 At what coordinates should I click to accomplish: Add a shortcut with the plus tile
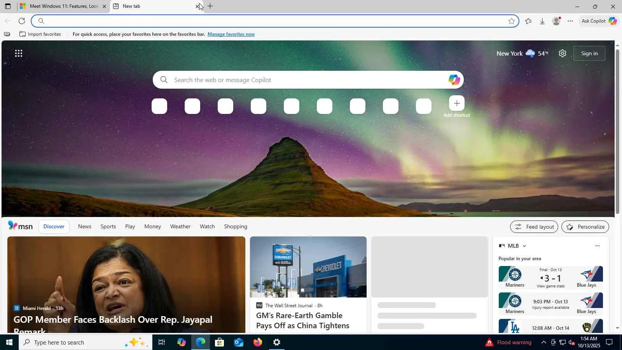coord(457,103)
